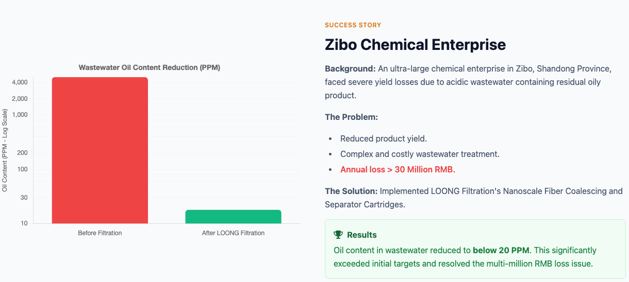
Task: Click the Oil Content PPM Log Scale axis title
Action: (5, 150)
